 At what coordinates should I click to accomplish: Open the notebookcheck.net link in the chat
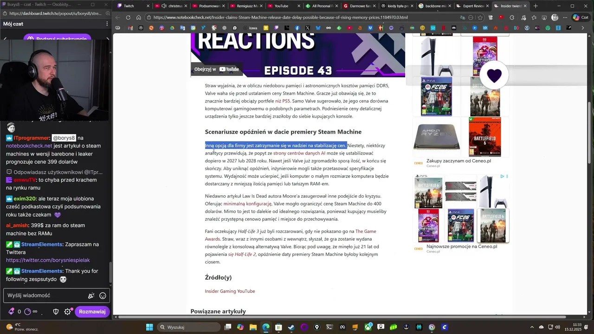tap(29, 146)
